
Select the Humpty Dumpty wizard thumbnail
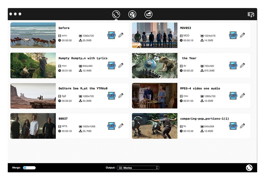(33, 65)
